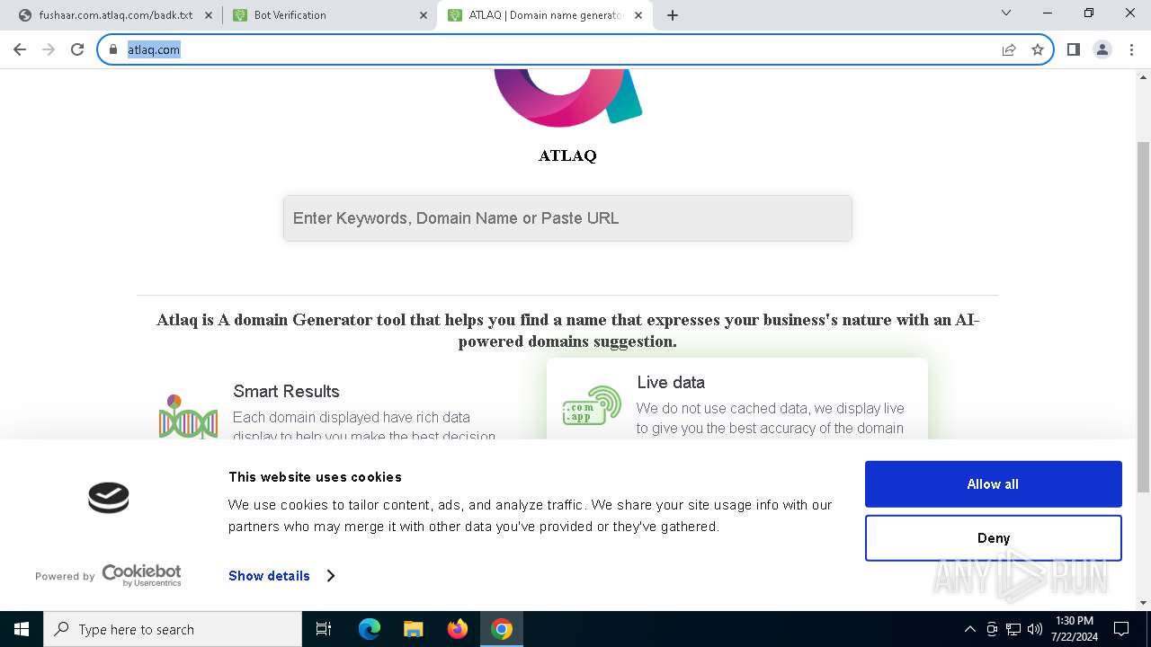Bookmark this tab with the star

[x=1038, y=49]
